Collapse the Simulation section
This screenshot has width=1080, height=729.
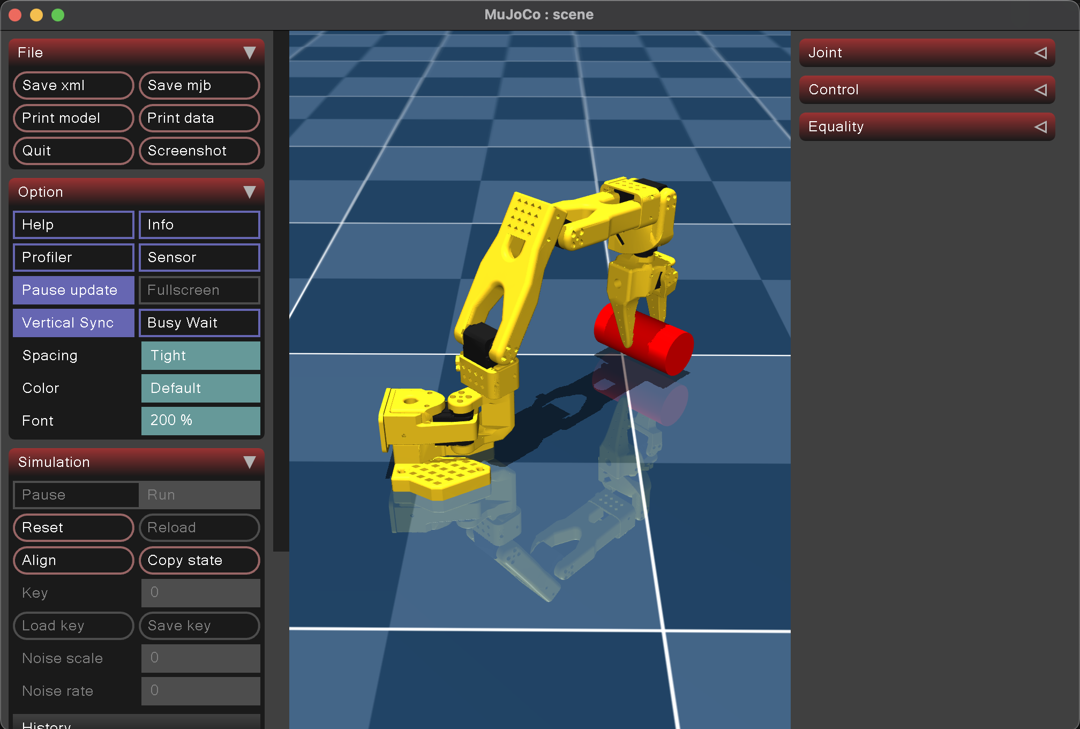click(x=249, y=462)
